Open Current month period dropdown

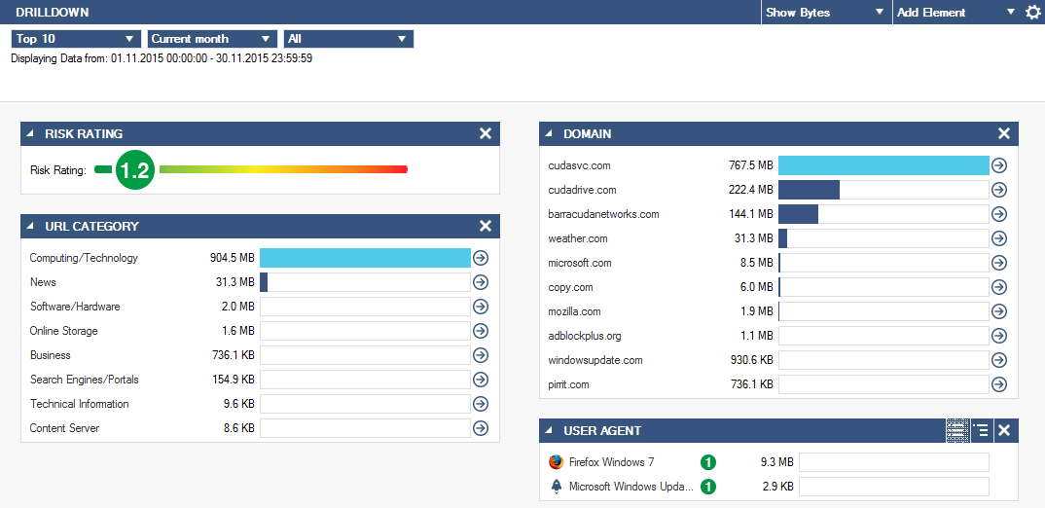coord(212,39)
